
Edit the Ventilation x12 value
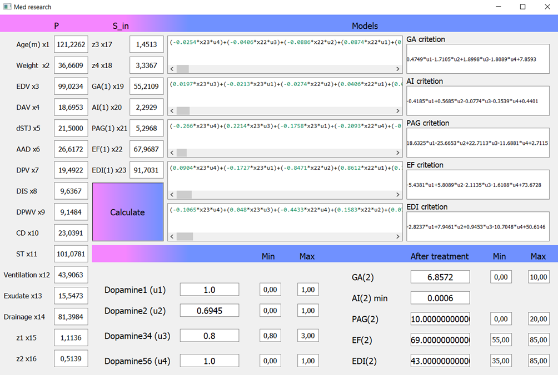[71, 274]
